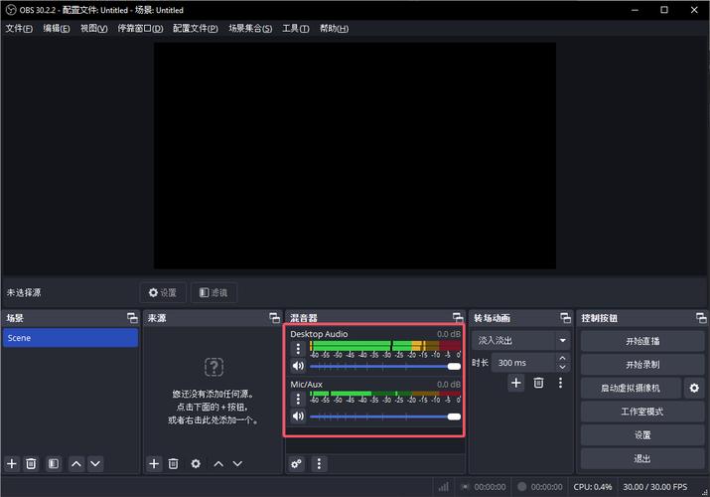Open Desktop Audio three-dot options menu
The image size is (710, 497).
coord(298,349)
